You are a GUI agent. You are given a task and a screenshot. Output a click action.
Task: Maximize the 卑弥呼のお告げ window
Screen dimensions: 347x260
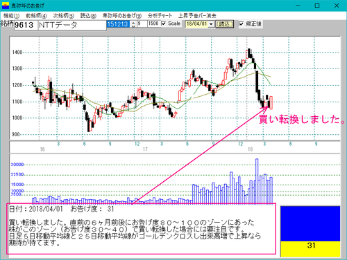point(317,6)
